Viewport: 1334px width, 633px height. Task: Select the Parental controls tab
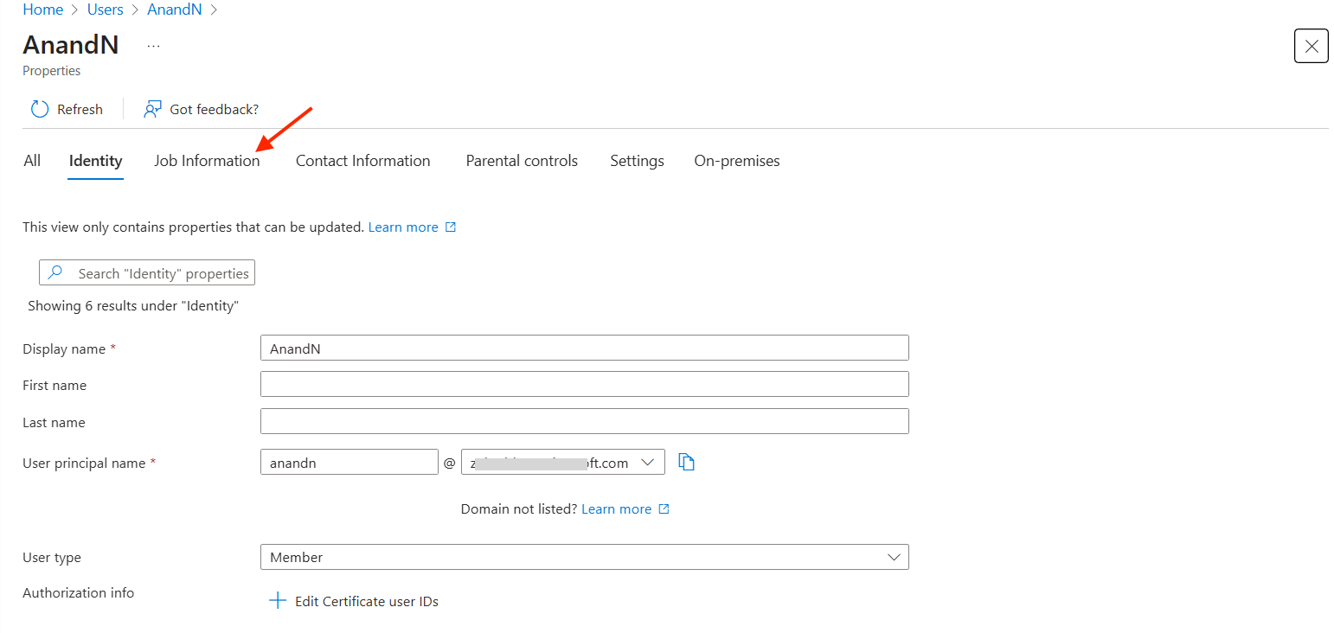tap(522, 161)
